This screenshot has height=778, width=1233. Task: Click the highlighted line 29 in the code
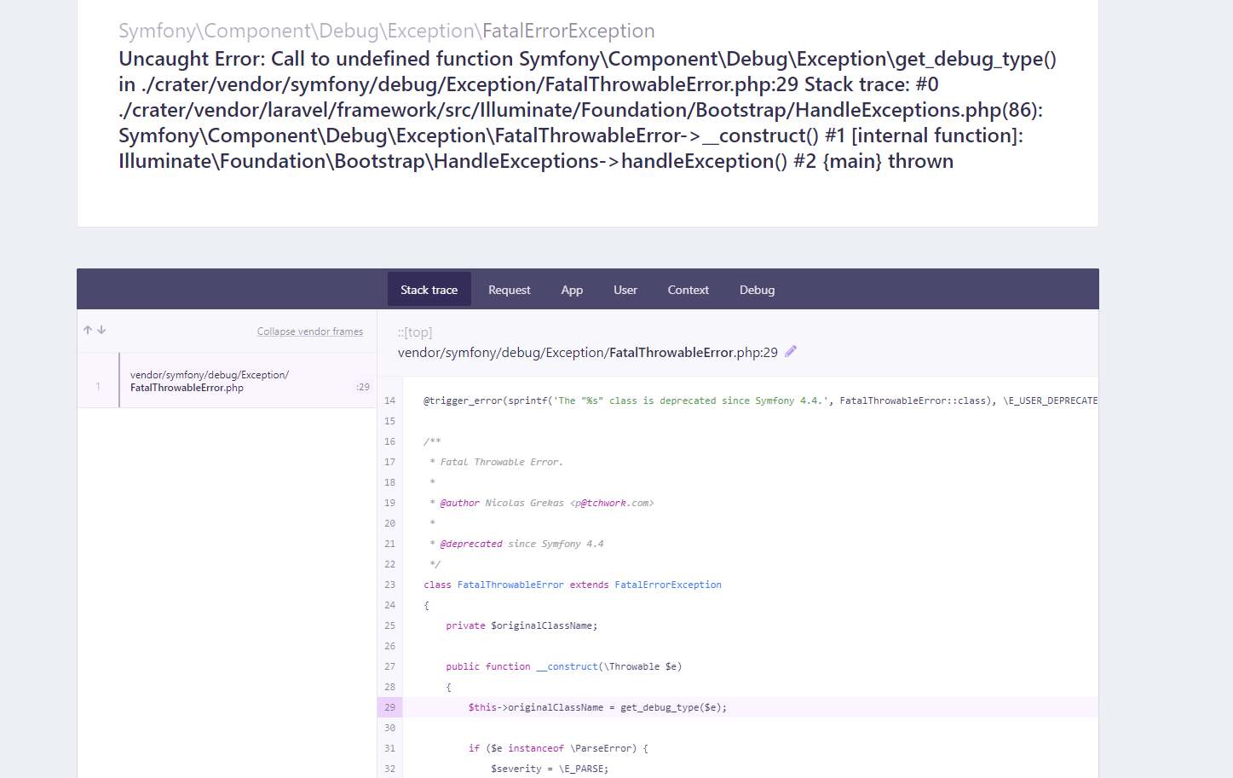click(596, 706)
